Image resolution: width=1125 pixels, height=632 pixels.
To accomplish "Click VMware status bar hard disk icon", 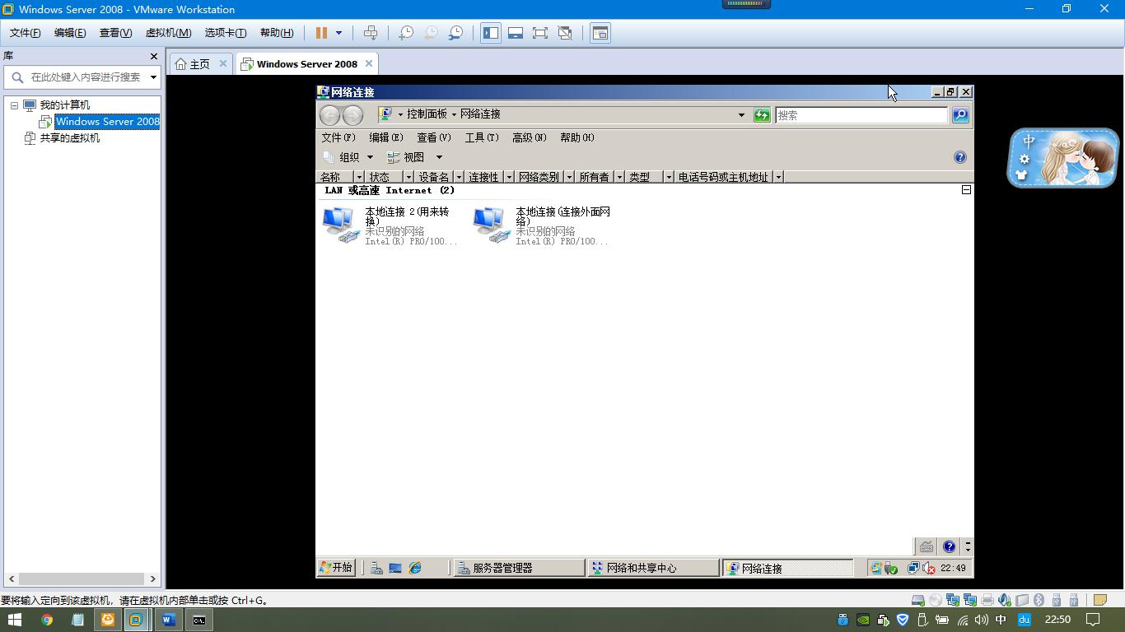I will pyautogui.click(x=917, y=600).
